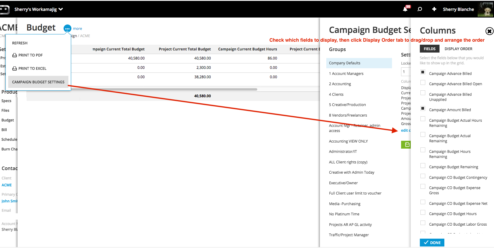The width and height of the screenshot is (494, 248).
Task: Choose Print to PDF option
Action: pyautogui.click(x=30, y=55)
